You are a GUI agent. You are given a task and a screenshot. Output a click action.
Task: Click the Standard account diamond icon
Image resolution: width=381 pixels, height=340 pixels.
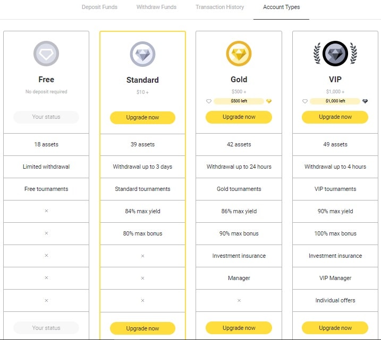click(x=142, y=54)
